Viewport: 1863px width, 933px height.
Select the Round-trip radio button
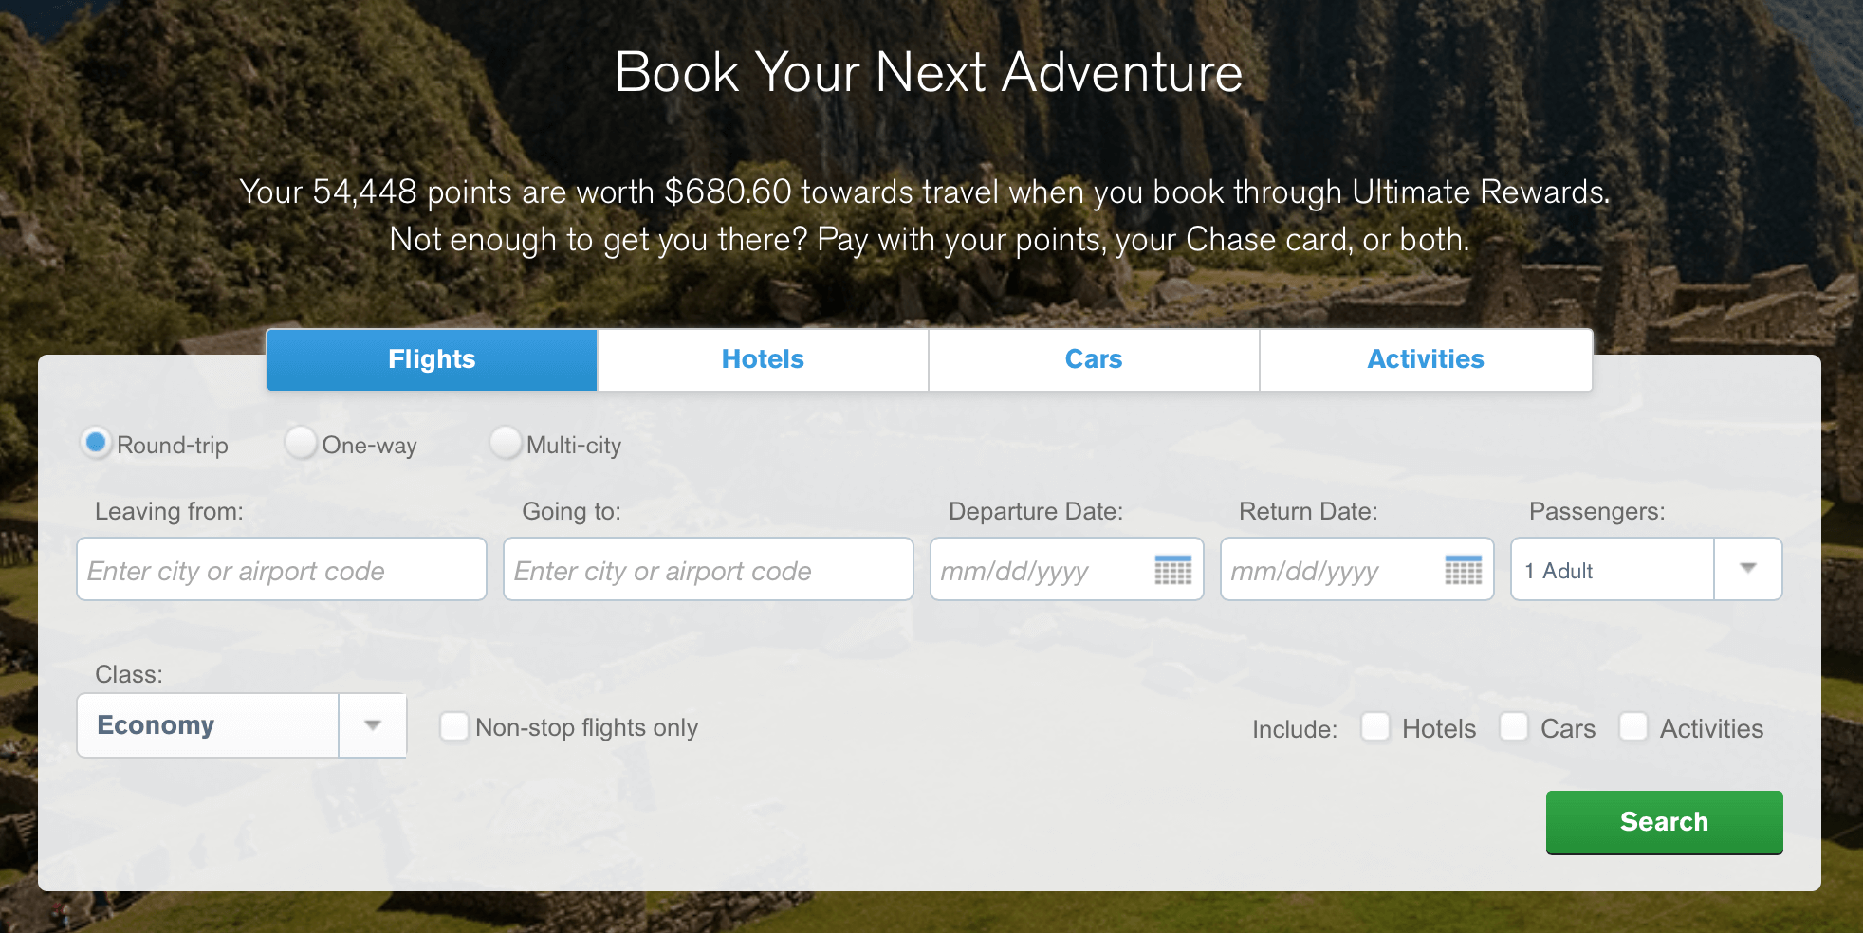(x=96, y=443)
